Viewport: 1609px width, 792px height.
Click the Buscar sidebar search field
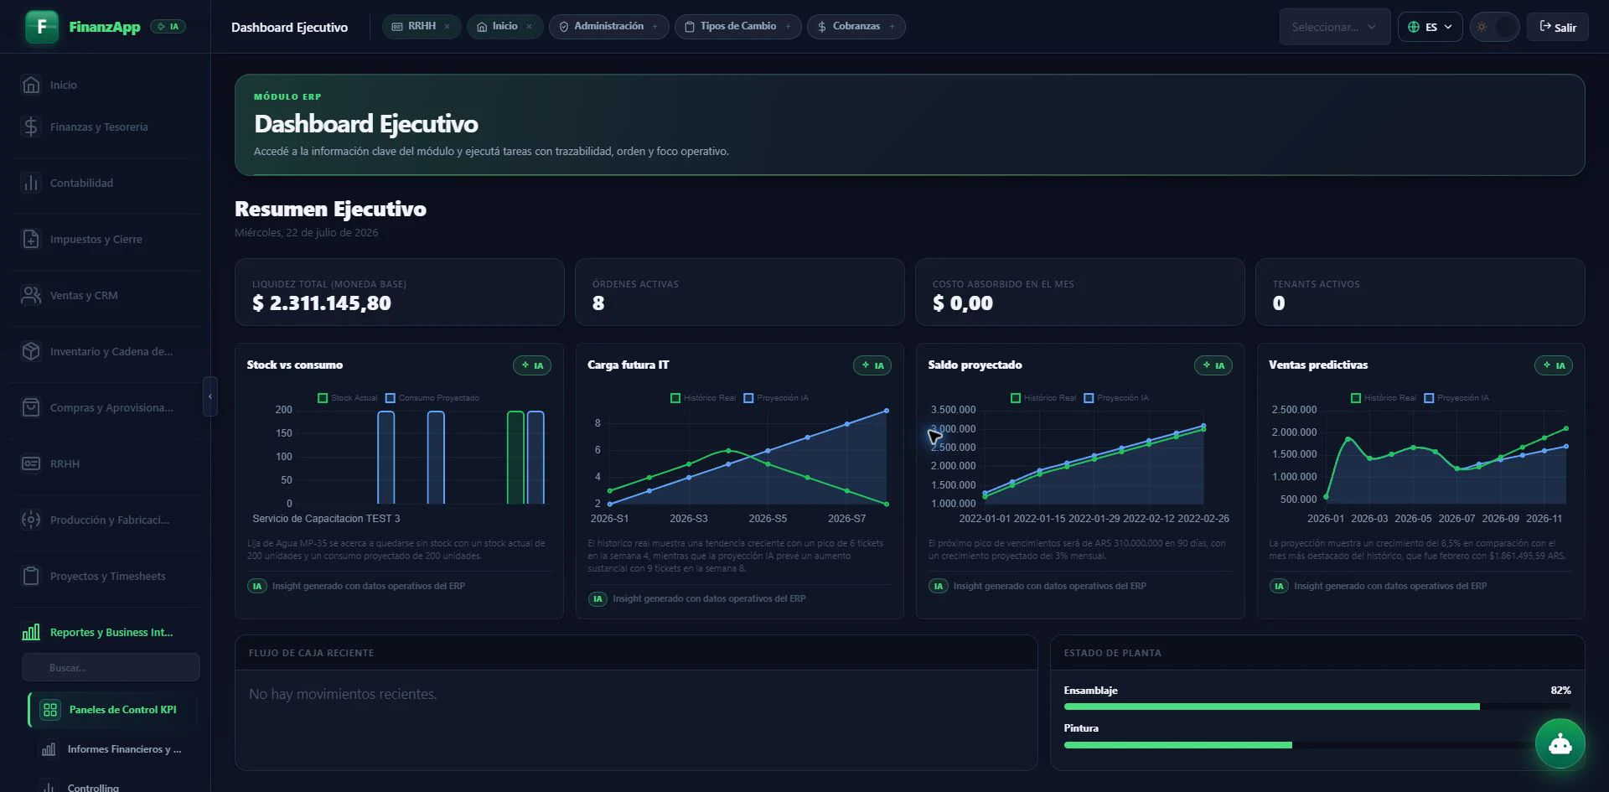(111, 667)
